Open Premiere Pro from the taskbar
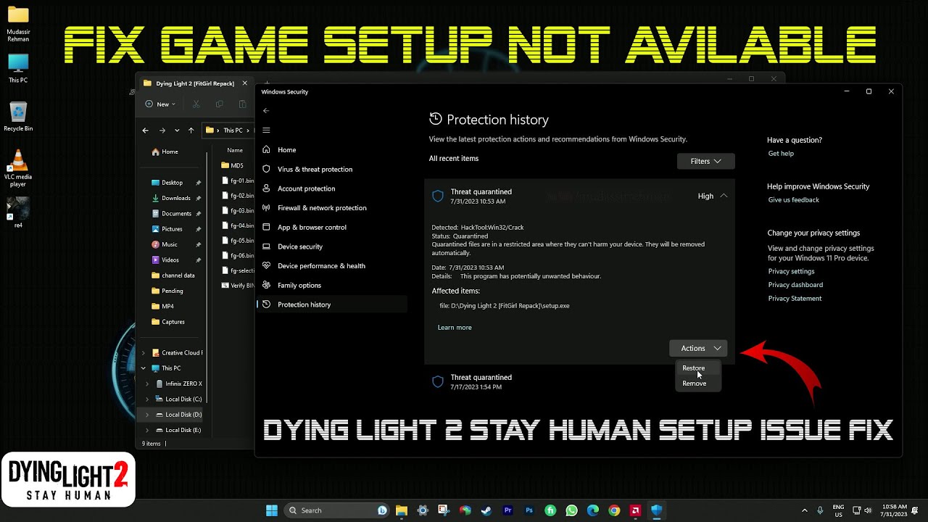 tap(507, 510)
